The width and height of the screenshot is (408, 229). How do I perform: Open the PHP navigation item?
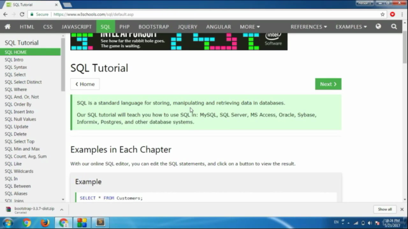(124, 27)
